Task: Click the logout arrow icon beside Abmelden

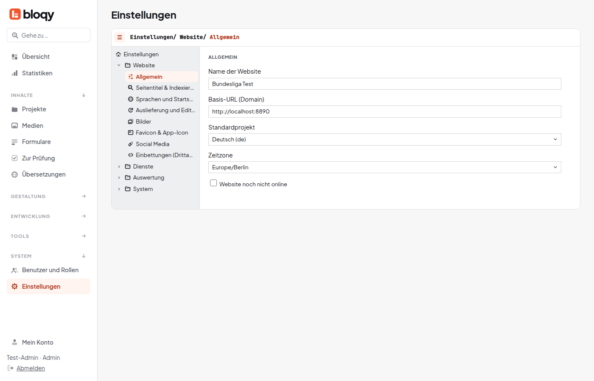Action: point(11,368)
